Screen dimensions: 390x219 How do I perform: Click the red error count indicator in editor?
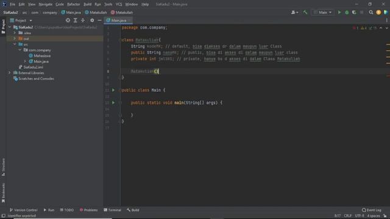(x=356, y=28)
